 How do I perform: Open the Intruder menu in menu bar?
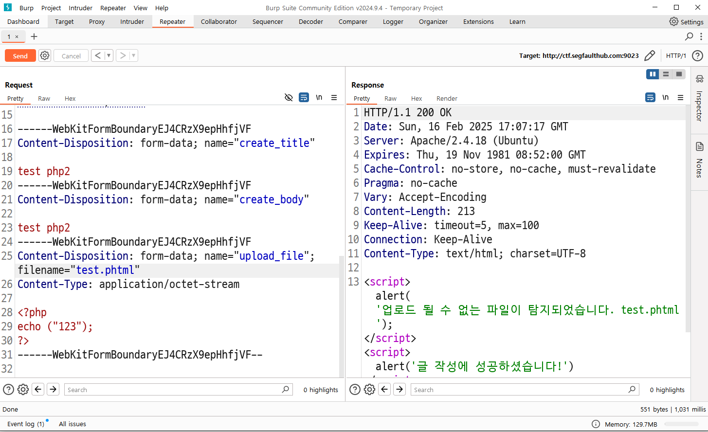80,8
